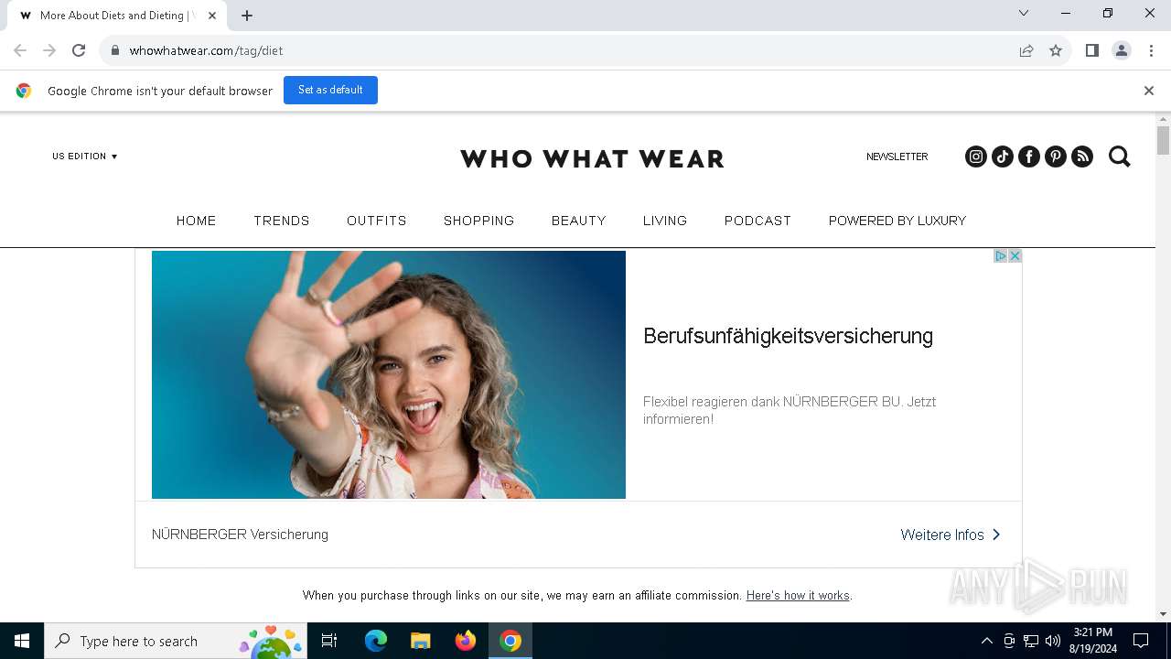Open Who What Wear Pinterest page
Screen dimensions: 1171x659
click(1056, 157)
